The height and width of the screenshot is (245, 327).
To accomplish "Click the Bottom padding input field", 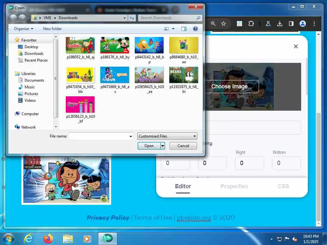I will pyautogui.click(x=286, y=163).
